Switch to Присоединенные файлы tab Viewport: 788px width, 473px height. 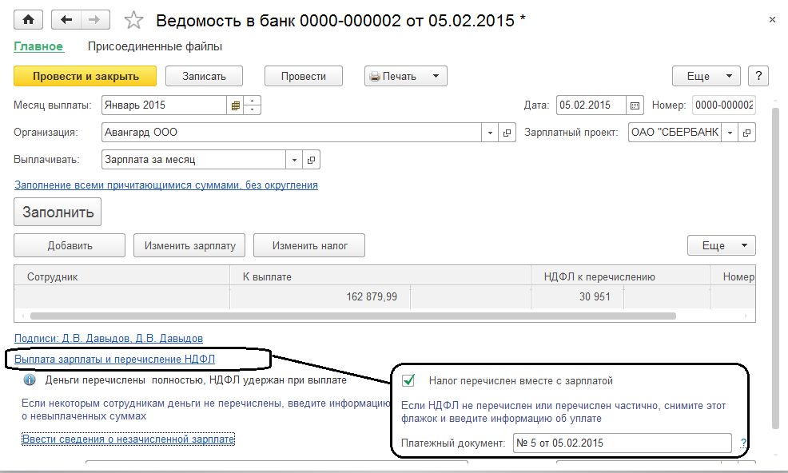point(155,47)
